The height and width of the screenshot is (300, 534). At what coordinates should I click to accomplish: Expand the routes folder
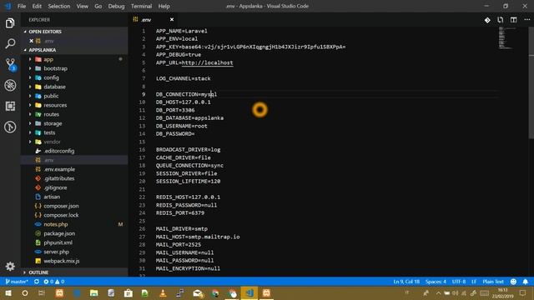pyautogui.click(x=74, y=114)
